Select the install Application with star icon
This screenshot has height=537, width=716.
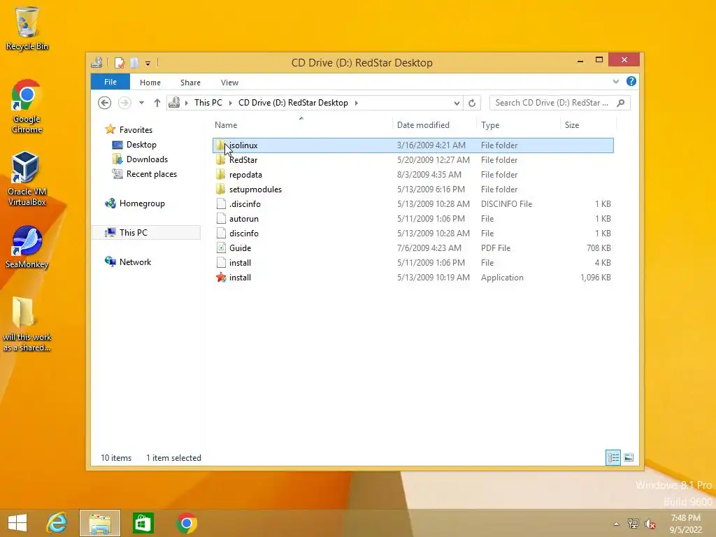coord(413,277)
